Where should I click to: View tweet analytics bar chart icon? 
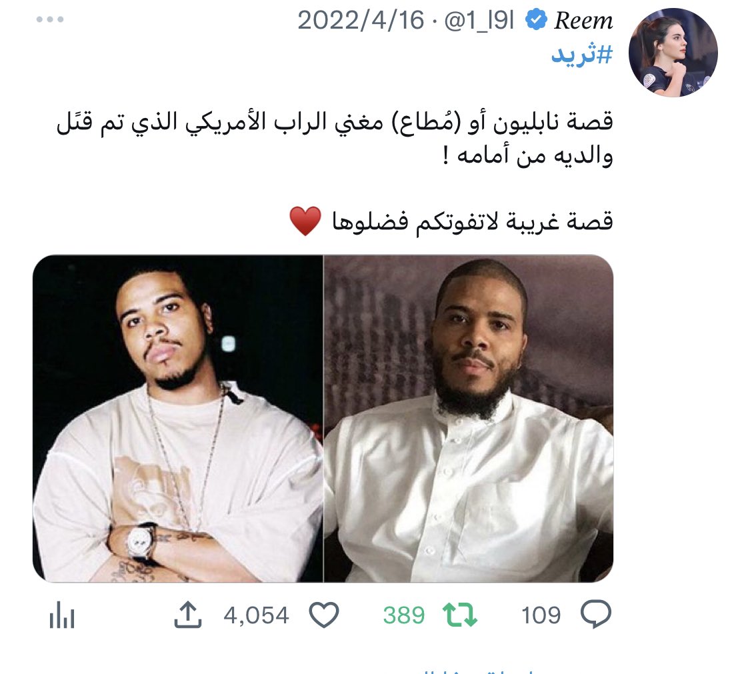[62, 615]
